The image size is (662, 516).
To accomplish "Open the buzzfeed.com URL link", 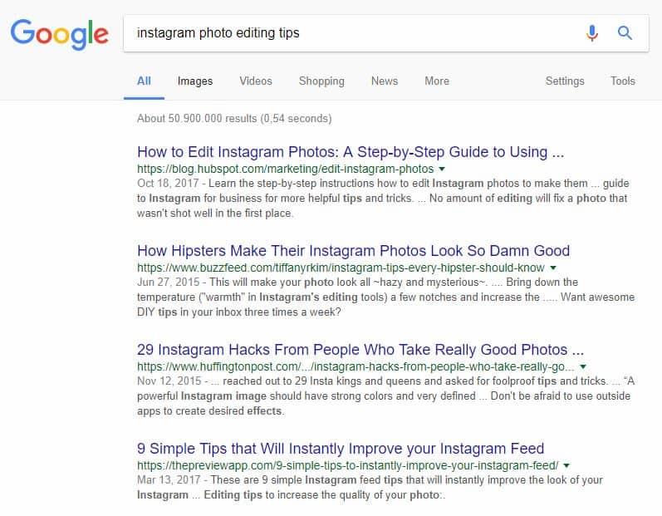I will (341, 268).
